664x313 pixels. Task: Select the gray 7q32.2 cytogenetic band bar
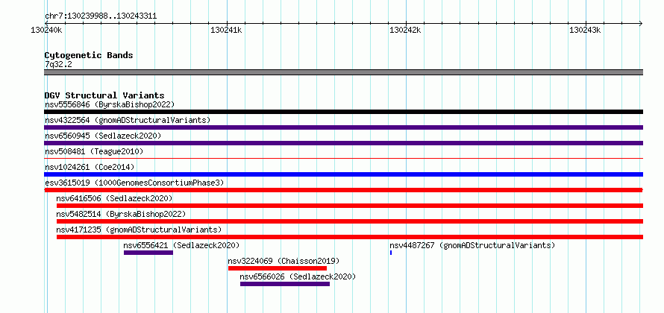tap(343, 72)
